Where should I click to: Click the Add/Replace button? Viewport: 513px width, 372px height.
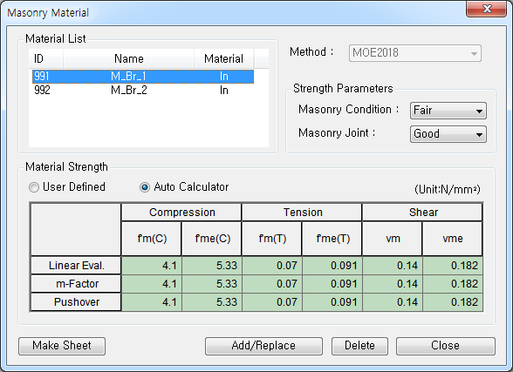(263, 346)
